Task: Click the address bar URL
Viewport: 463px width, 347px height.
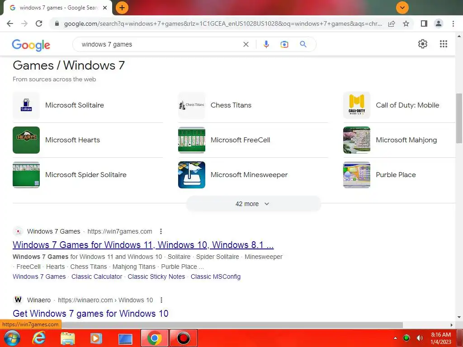Action: click(223, 23)
